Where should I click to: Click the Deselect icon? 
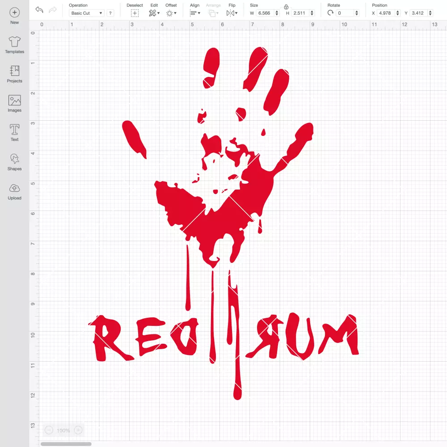click(x=135, y=13)
